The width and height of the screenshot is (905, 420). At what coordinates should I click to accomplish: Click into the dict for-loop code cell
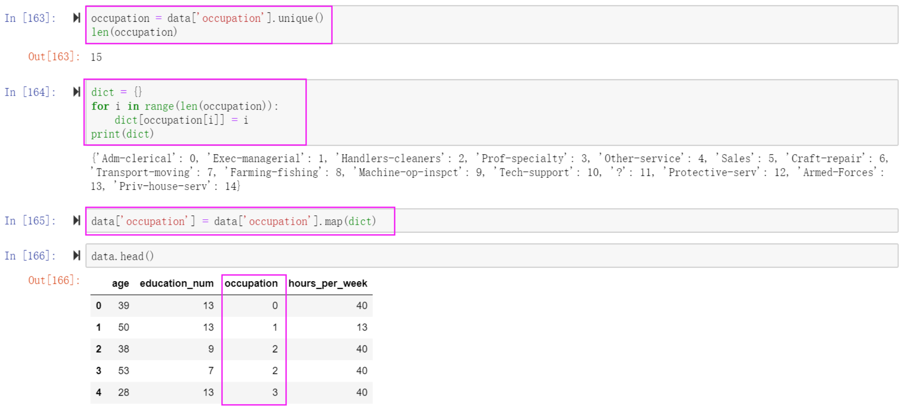click(492, 113)
